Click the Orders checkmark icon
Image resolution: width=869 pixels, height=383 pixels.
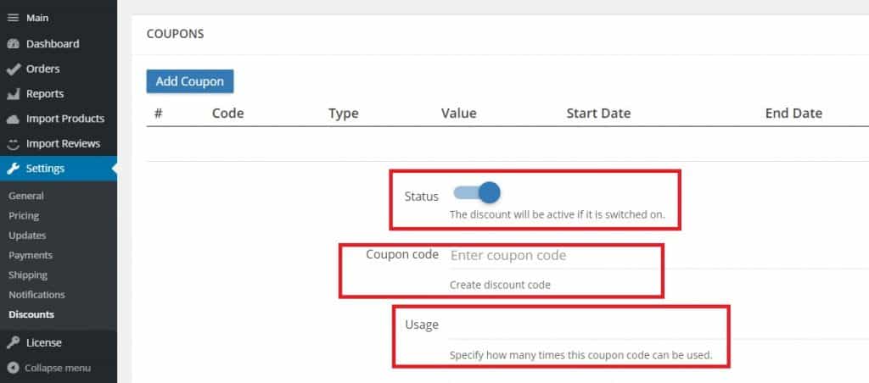13,69
